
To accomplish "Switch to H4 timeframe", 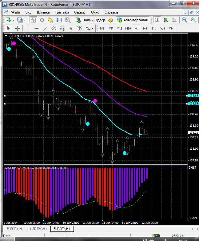I will coord(145,28).
